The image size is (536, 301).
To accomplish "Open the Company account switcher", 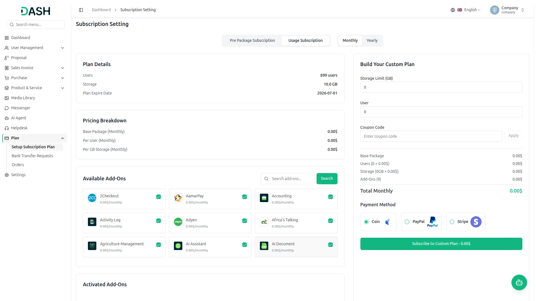I will (x=507, y=10).
